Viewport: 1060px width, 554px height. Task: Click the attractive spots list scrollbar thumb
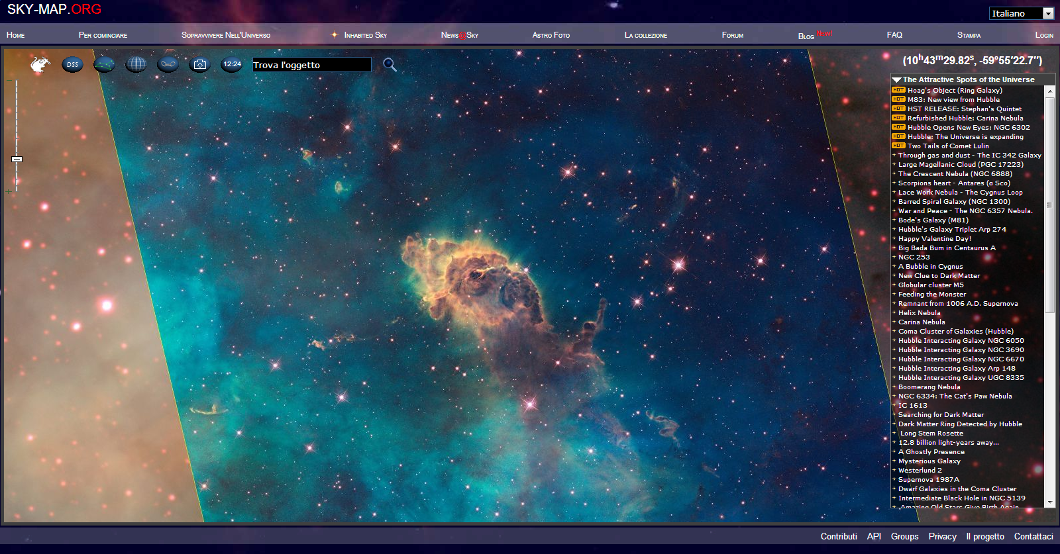(1049, 205)
